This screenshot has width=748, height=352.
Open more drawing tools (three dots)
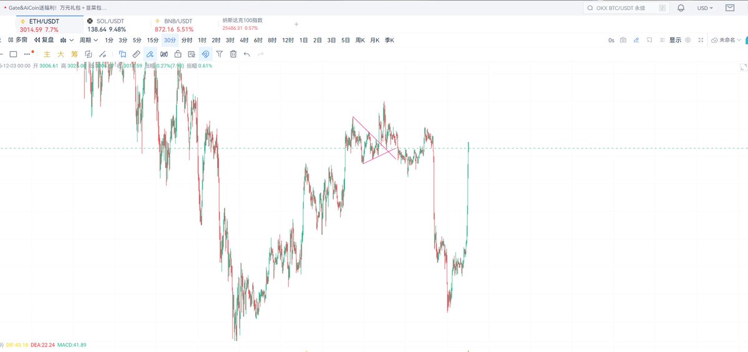click(x=27, y=54)
